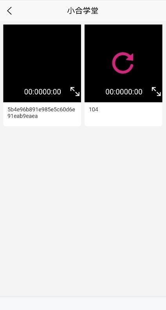Open the video titled 104

point(94,109)
